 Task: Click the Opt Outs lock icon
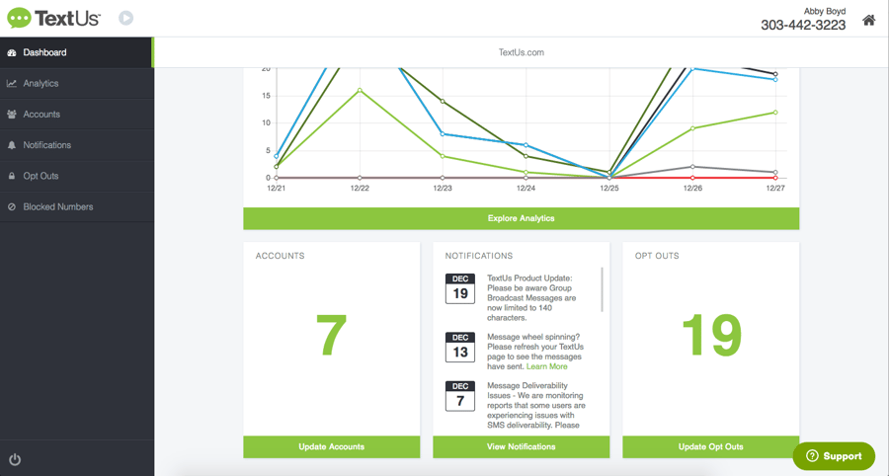(x=11, y=176)
